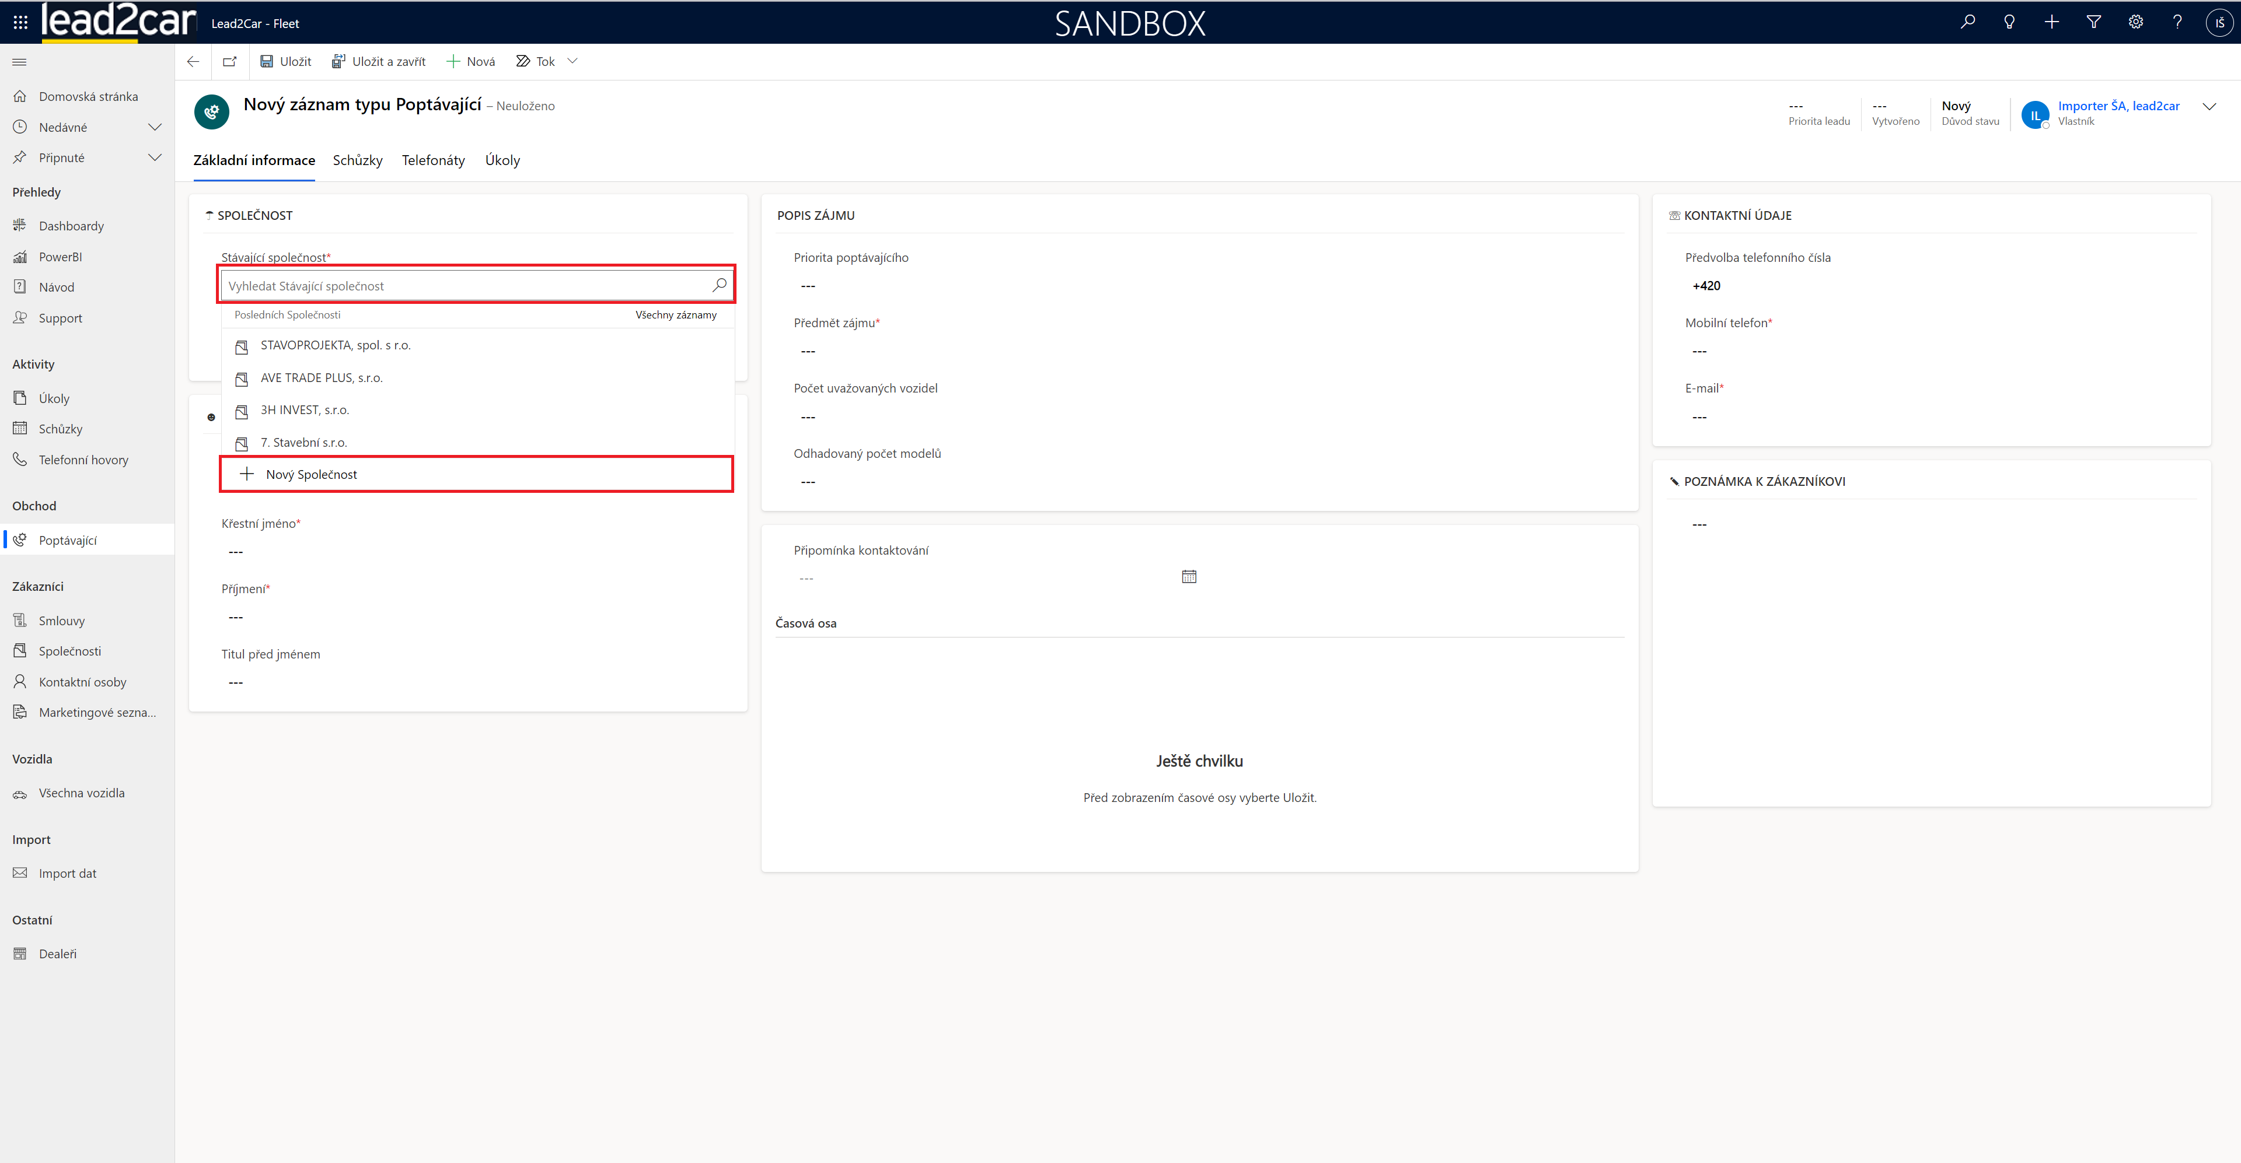Open the lightbulb assistant icon
Image resolution: width=2241 pixels, height=1163 pixels.
[2009, 23]
